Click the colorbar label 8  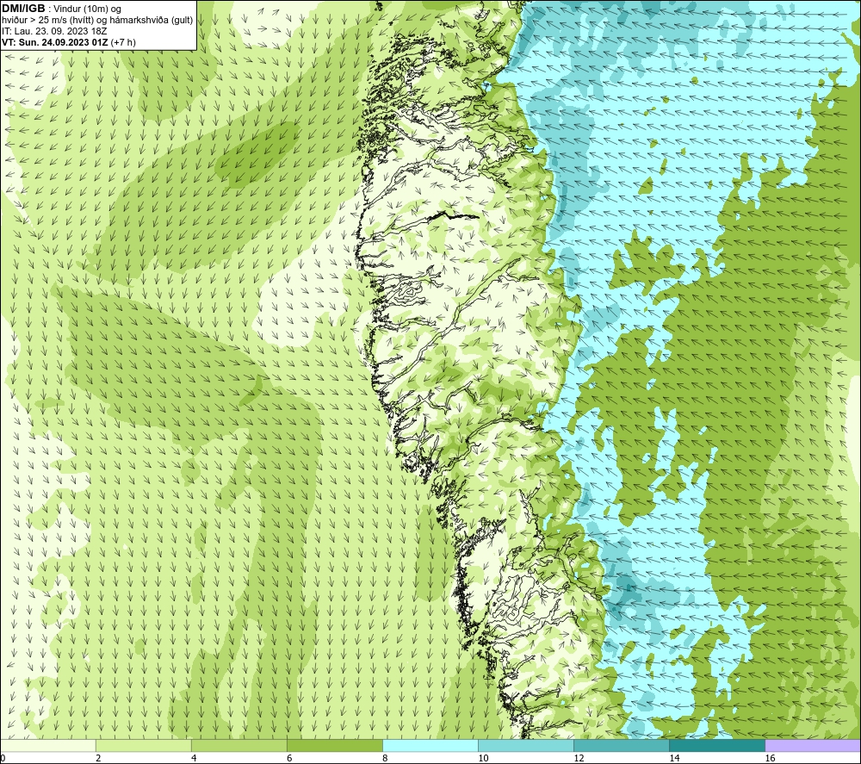[385, 759]
